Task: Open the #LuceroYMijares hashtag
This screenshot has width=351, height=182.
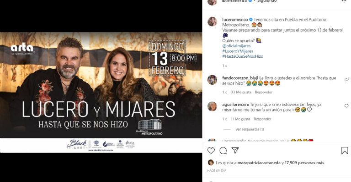Action: [238, 51]
